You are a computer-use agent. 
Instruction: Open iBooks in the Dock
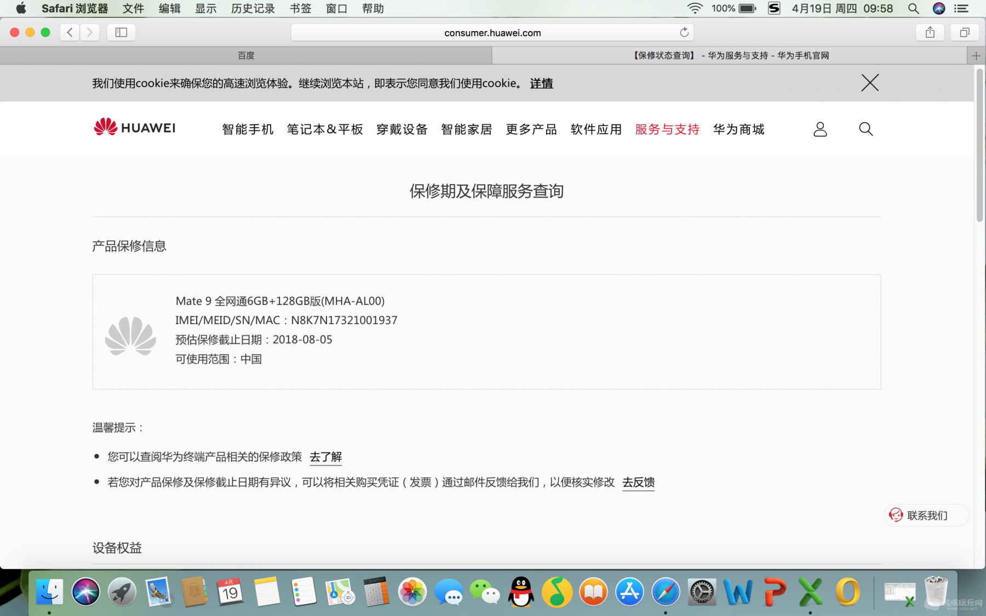click(593, 592)
